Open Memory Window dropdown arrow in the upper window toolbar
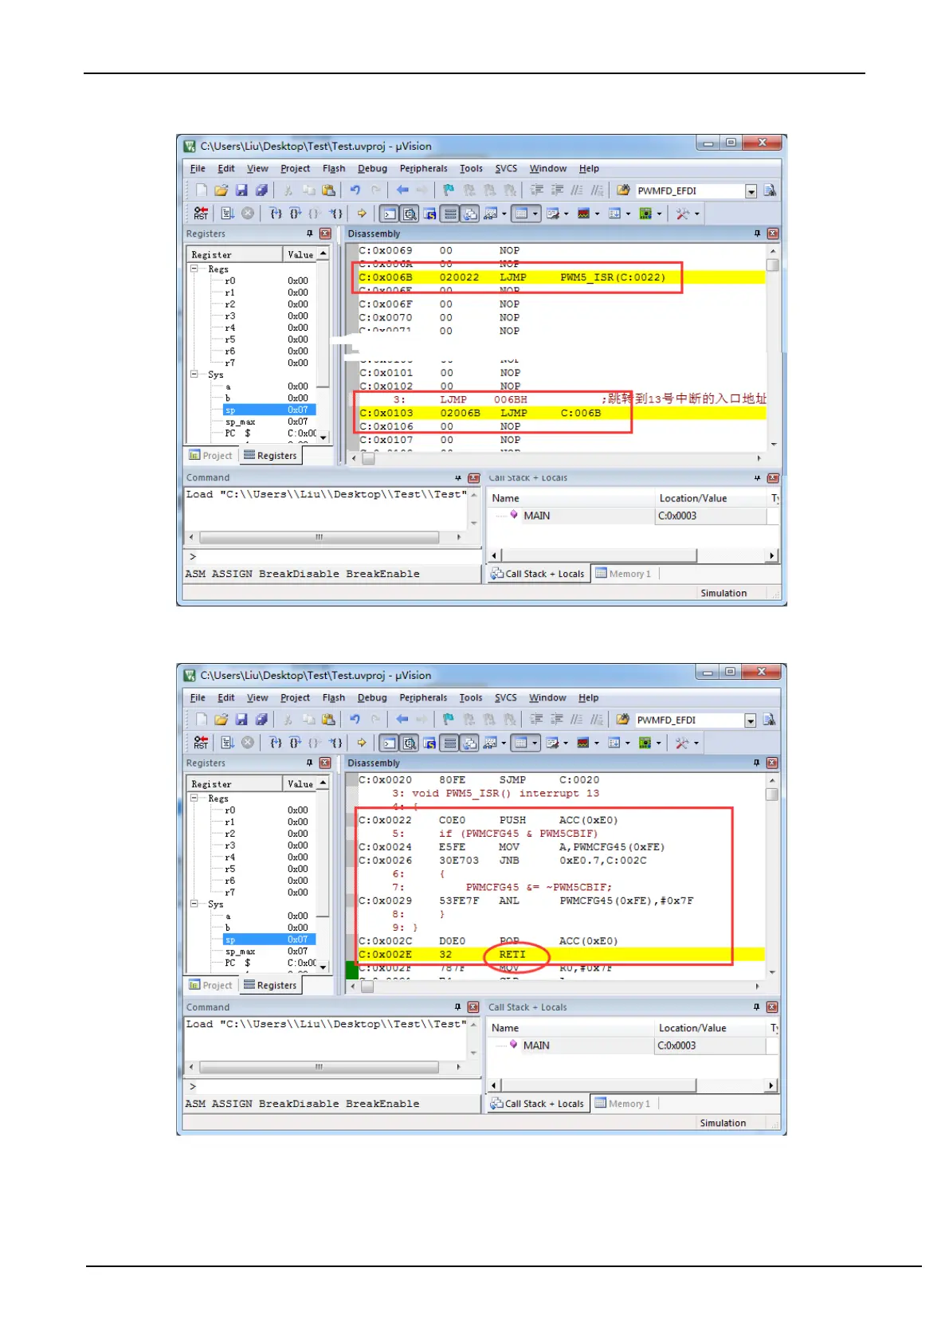 pyautogui.click(x=535, y=214)
